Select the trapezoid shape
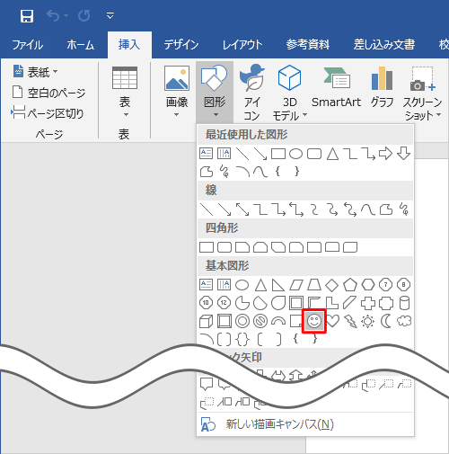449x454 pixels. point(314,285)
